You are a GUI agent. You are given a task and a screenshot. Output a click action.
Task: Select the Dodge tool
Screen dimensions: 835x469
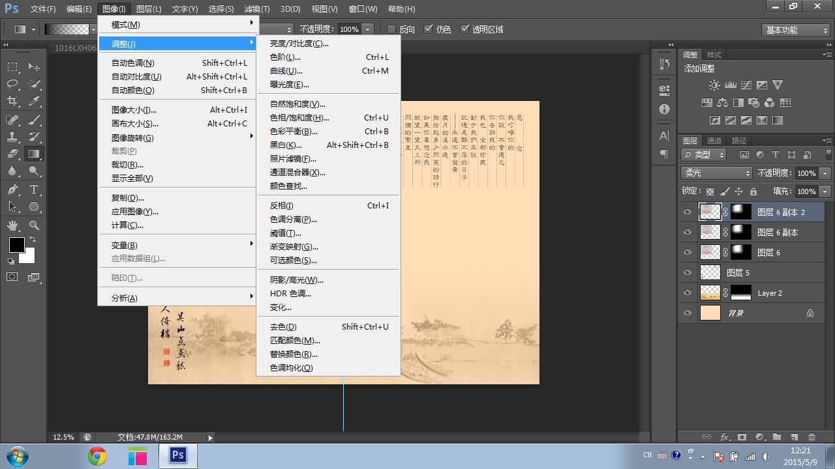34,171
